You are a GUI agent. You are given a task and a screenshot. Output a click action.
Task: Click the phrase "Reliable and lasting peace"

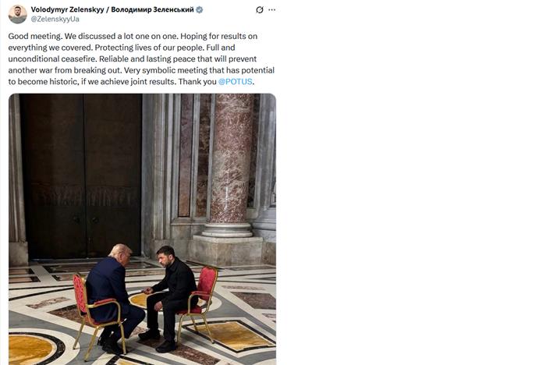(147, 58)
